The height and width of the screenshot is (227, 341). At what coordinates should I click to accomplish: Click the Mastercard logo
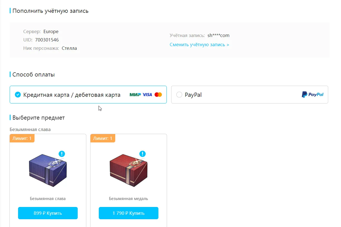coord(158,95)
